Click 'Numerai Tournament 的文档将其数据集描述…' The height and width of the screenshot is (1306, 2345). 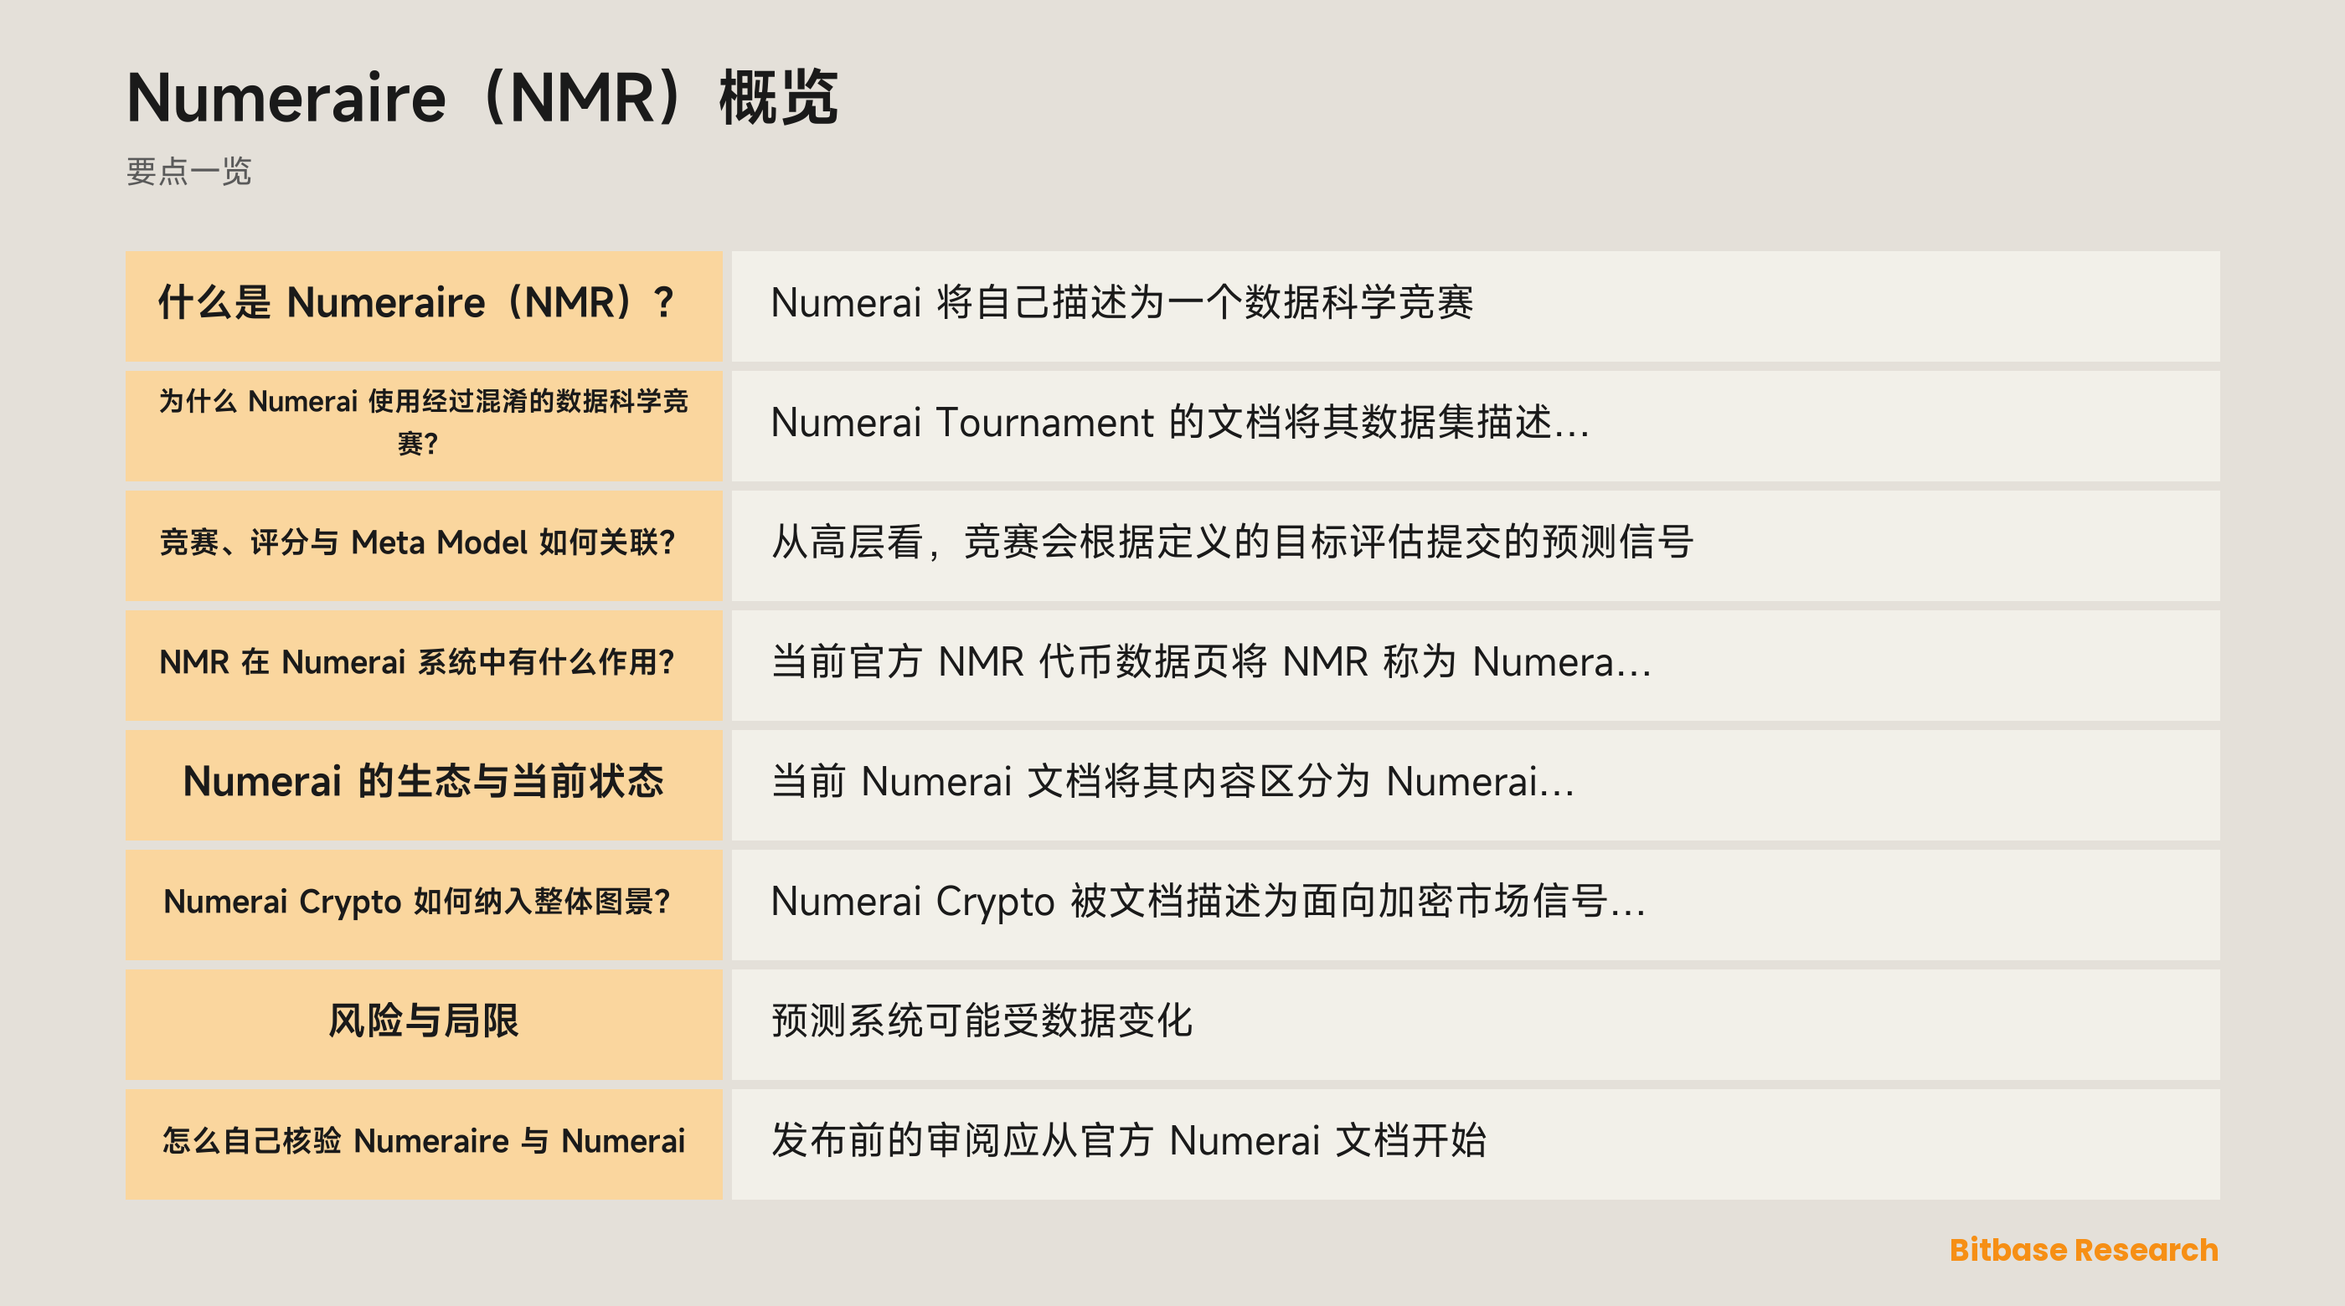[1180, 422]
